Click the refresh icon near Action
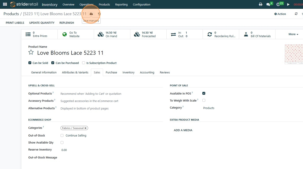 click(x=296, y=14)
